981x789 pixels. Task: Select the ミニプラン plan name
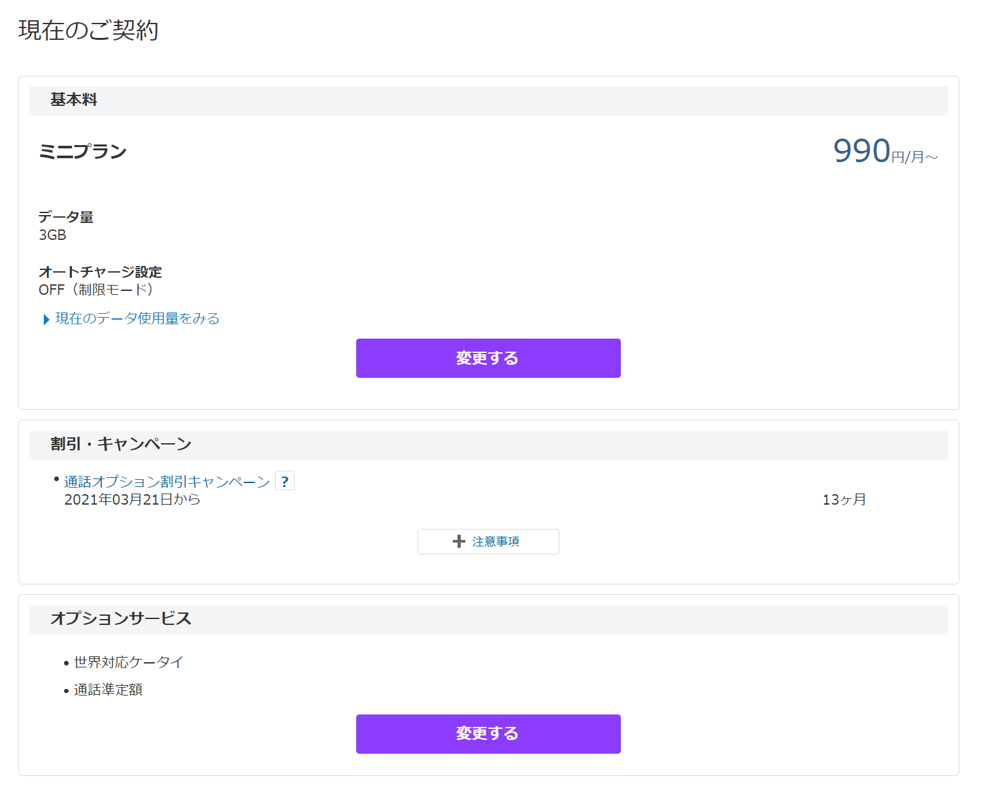point(82,152)
